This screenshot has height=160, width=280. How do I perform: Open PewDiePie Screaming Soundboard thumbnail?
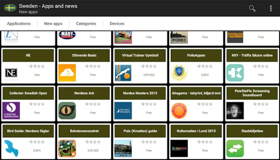click(x=235, y=111)
